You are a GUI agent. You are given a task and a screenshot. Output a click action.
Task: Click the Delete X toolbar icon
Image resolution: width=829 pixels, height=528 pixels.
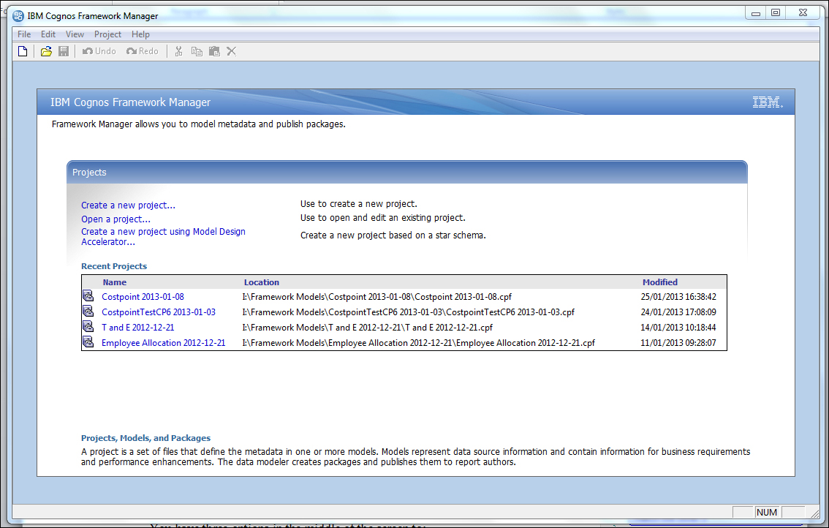click(x=231, y=51)
